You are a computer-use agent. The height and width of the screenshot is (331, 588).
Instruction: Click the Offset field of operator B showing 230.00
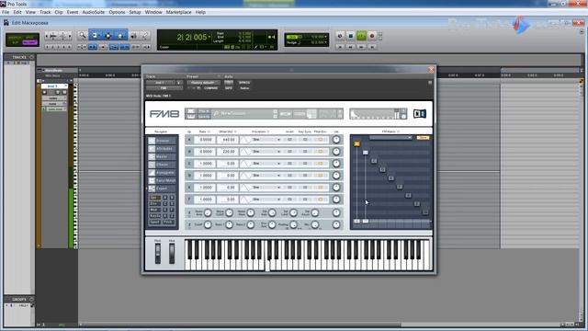click(227, 152)
